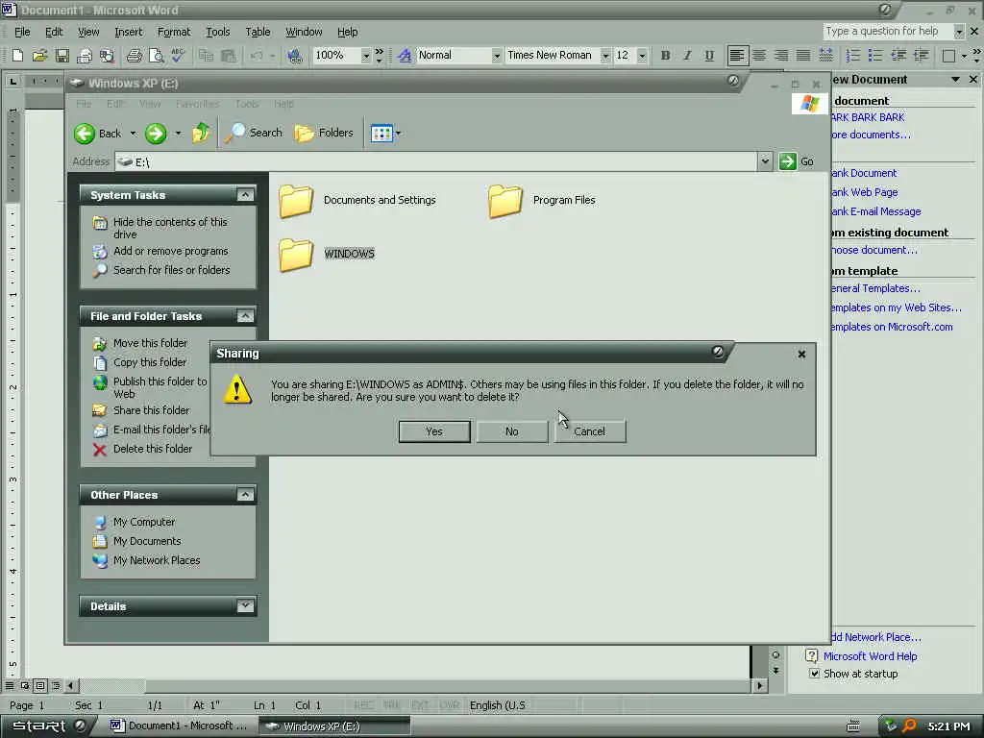The width and height of the screenshot is (984, 738).
Task: Switch to Document1 - Microsoft Word taskbar button
Action: coord(178,726)
